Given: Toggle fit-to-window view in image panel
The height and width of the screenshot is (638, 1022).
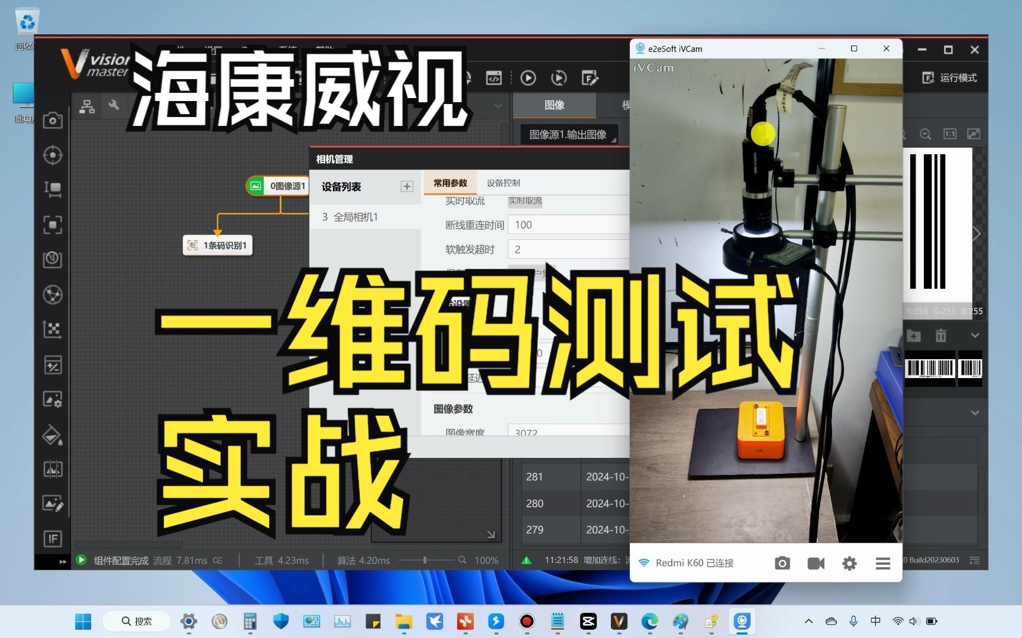Looking at the screenshot, I should [x=974, y=134].
